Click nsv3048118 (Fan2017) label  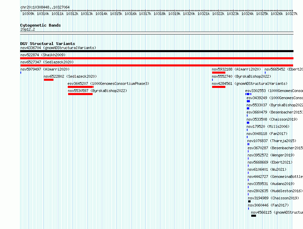pos(267,134)
